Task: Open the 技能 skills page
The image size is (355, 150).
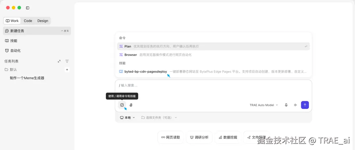Action: point(37,41)
